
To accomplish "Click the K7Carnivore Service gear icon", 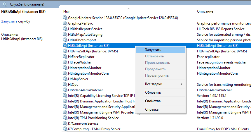I will (x=65, y=124).
